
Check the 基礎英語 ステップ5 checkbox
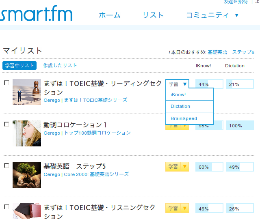pyautogui.click(x=6, y=165)
